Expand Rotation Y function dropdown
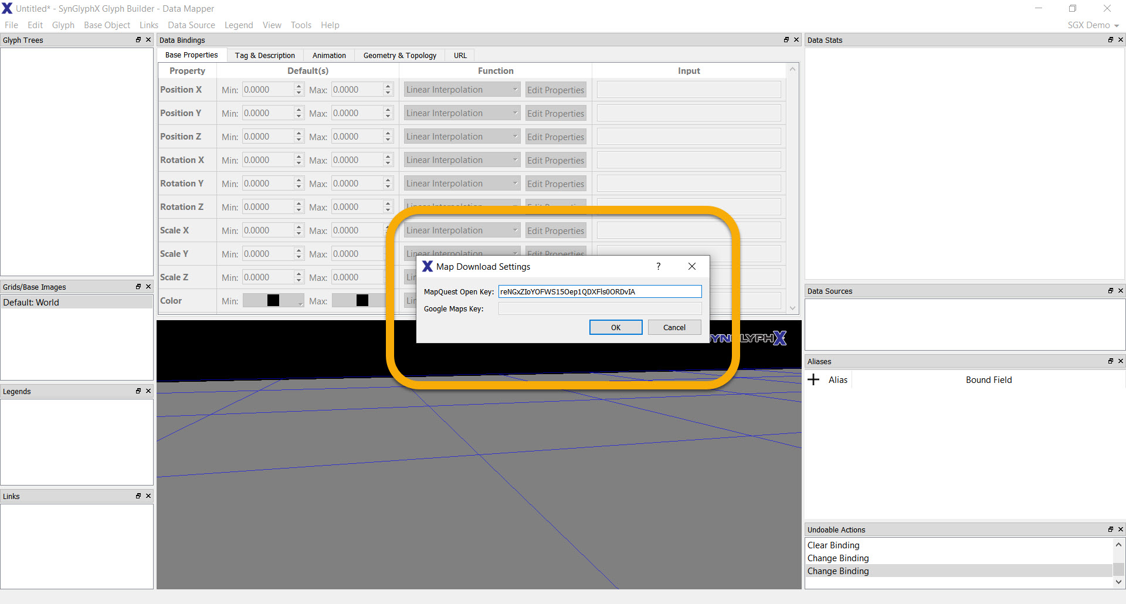 pyautogui.click(x=462, y=184)
